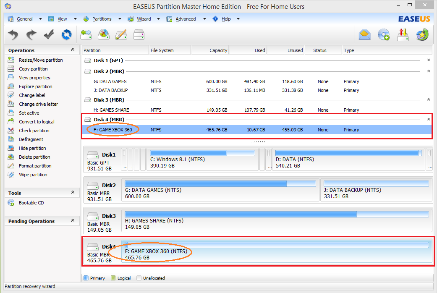Click the Undo arrow toolbar icon
Viewport: 437px width, 293px height.
pyautogui.click(x=13, y=34)
